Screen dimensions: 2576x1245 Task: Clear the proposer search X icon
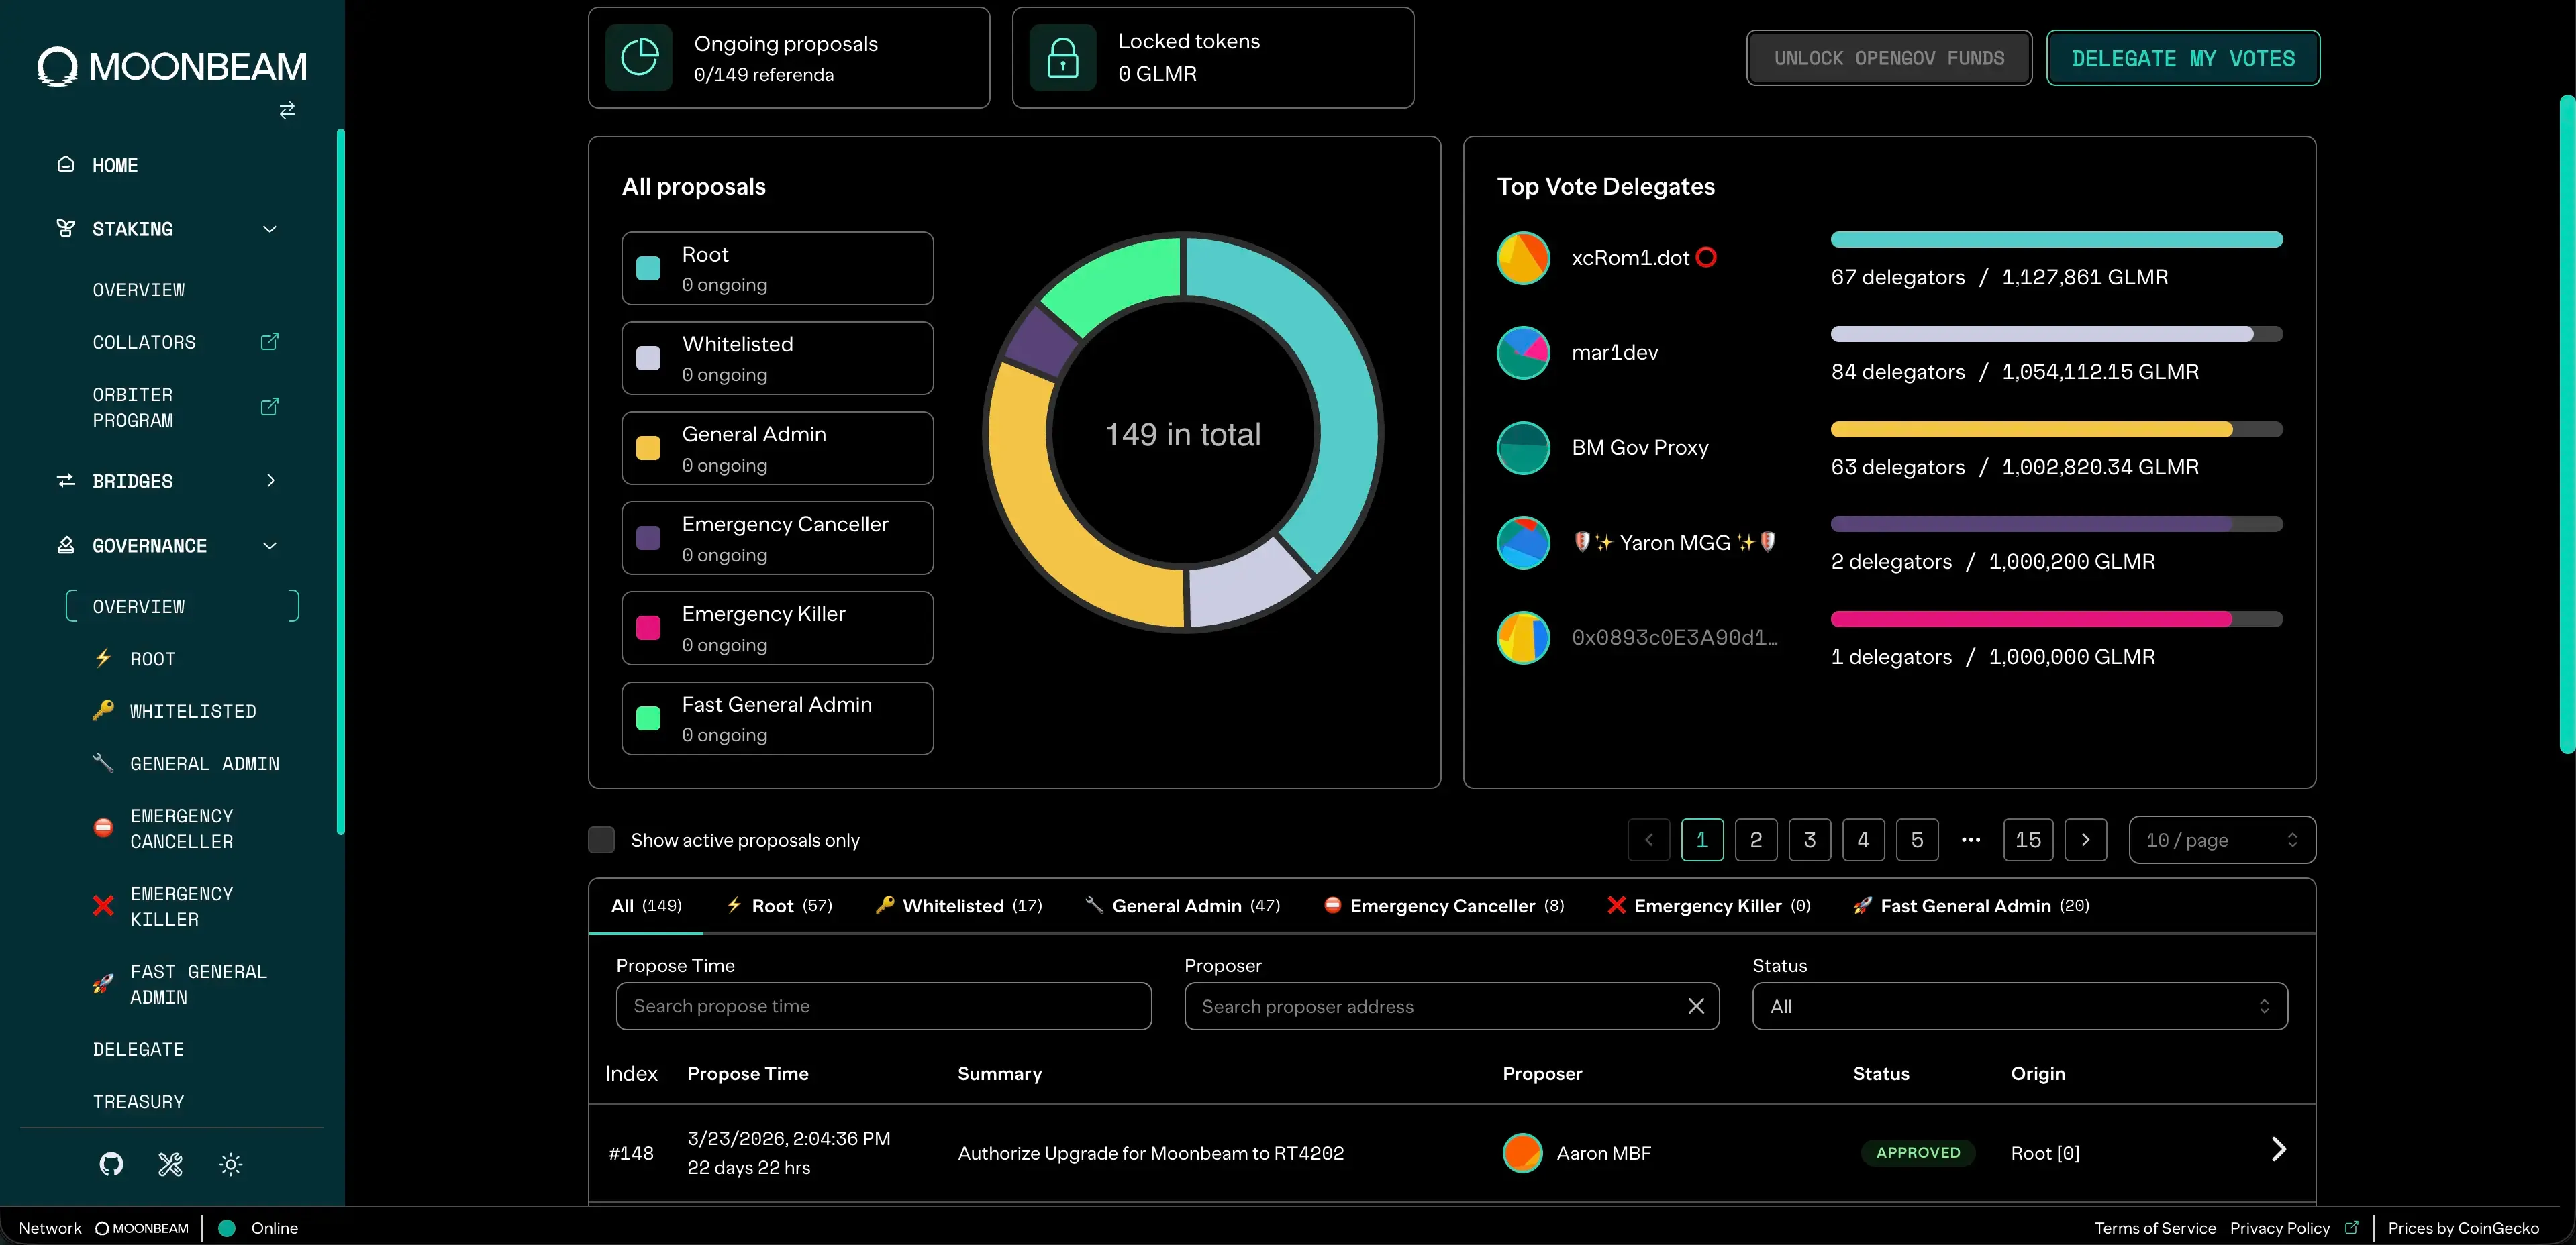(x=1696, y=1006)
